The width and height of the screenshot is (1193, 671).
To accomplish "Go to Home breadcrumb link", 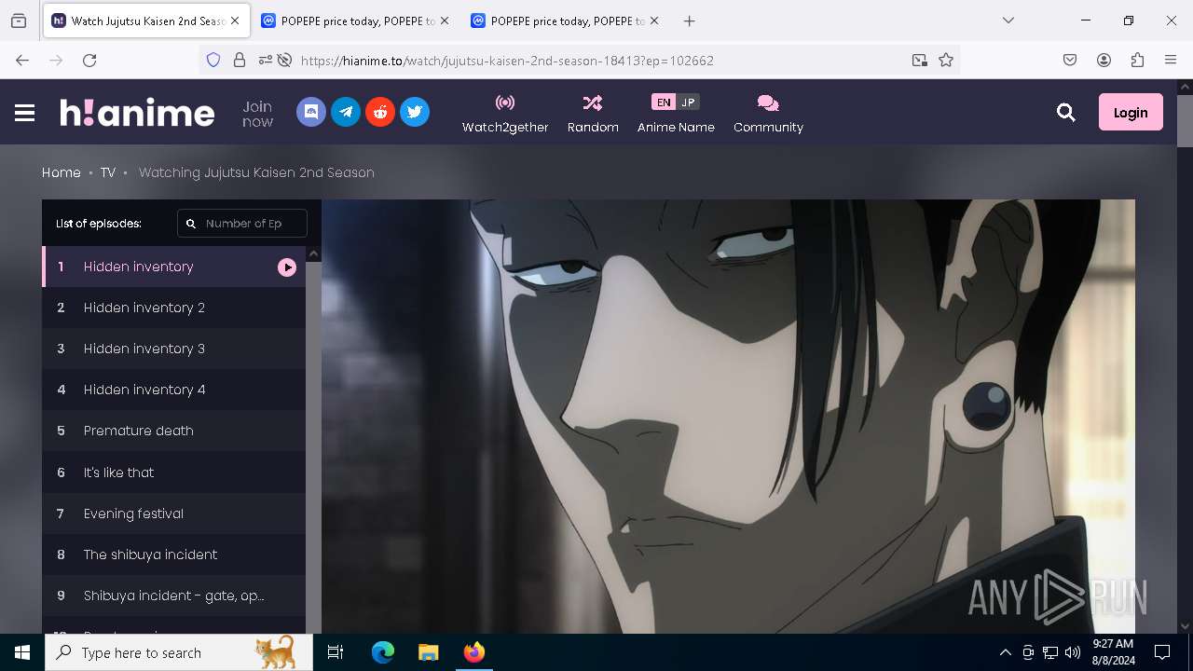I will tap(62, 172).
